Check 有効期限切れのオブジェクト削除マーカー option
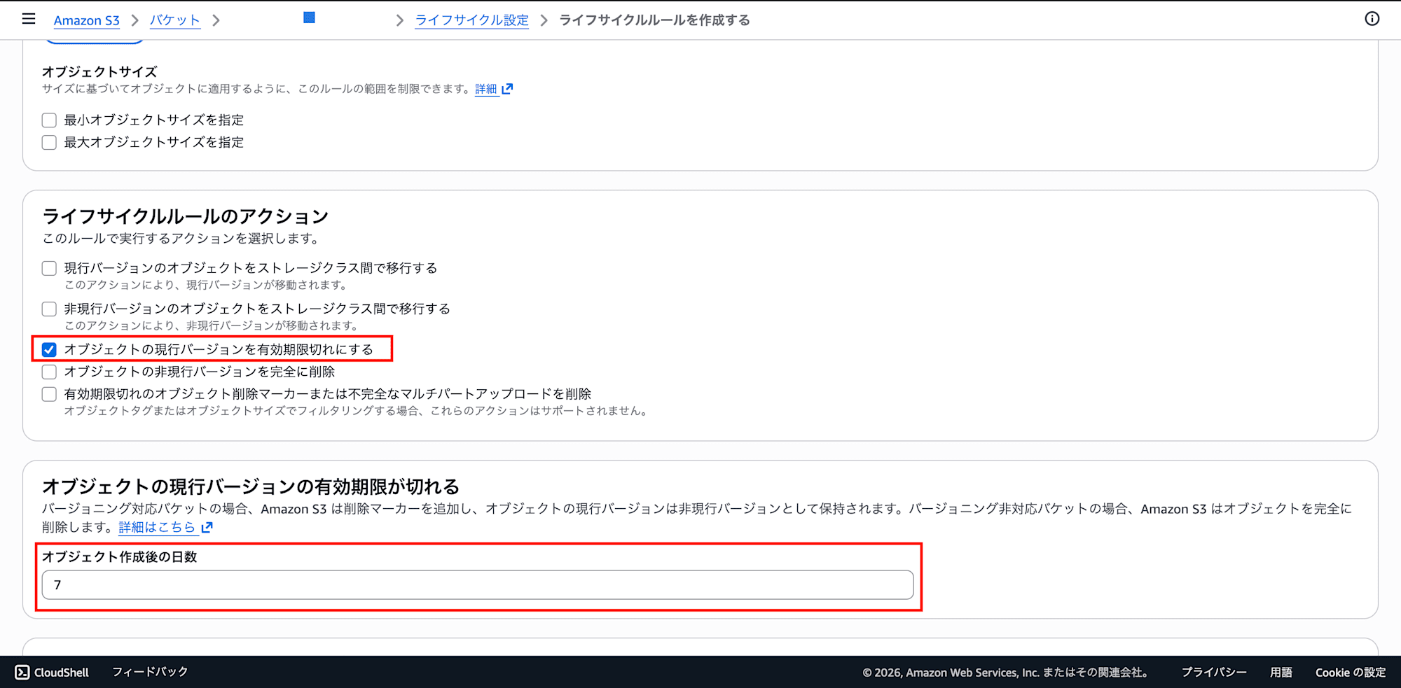Viewport: 1401px width, 688px height. [x=49, y=395]
